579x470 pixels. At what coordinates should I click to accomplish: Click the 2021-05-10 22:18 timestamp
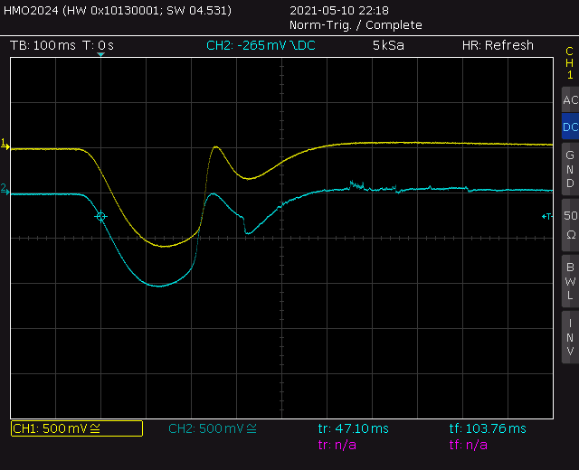[339, 10]
